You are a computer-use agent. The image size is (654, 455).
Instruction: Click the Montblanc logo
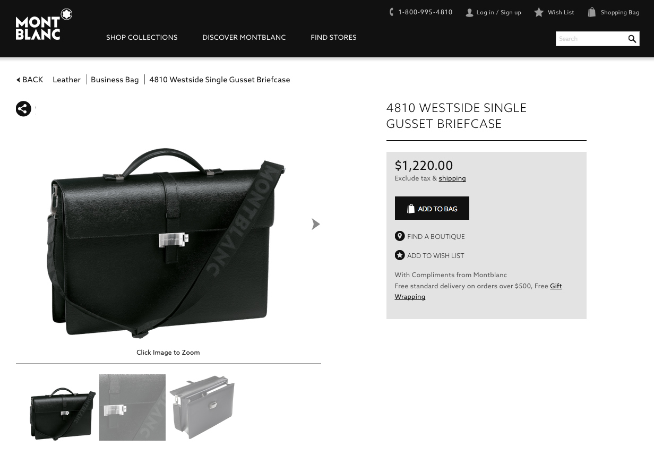[44, 24]
